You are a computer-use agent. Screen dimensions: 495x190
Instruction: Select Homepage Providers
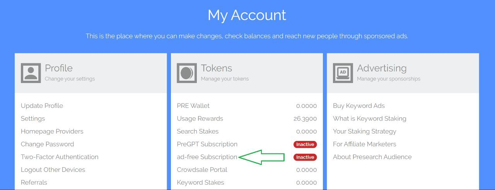tap(52, 131)
